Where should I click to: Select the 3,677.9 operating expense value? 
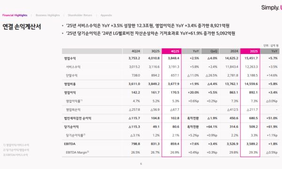click(173, 84)
